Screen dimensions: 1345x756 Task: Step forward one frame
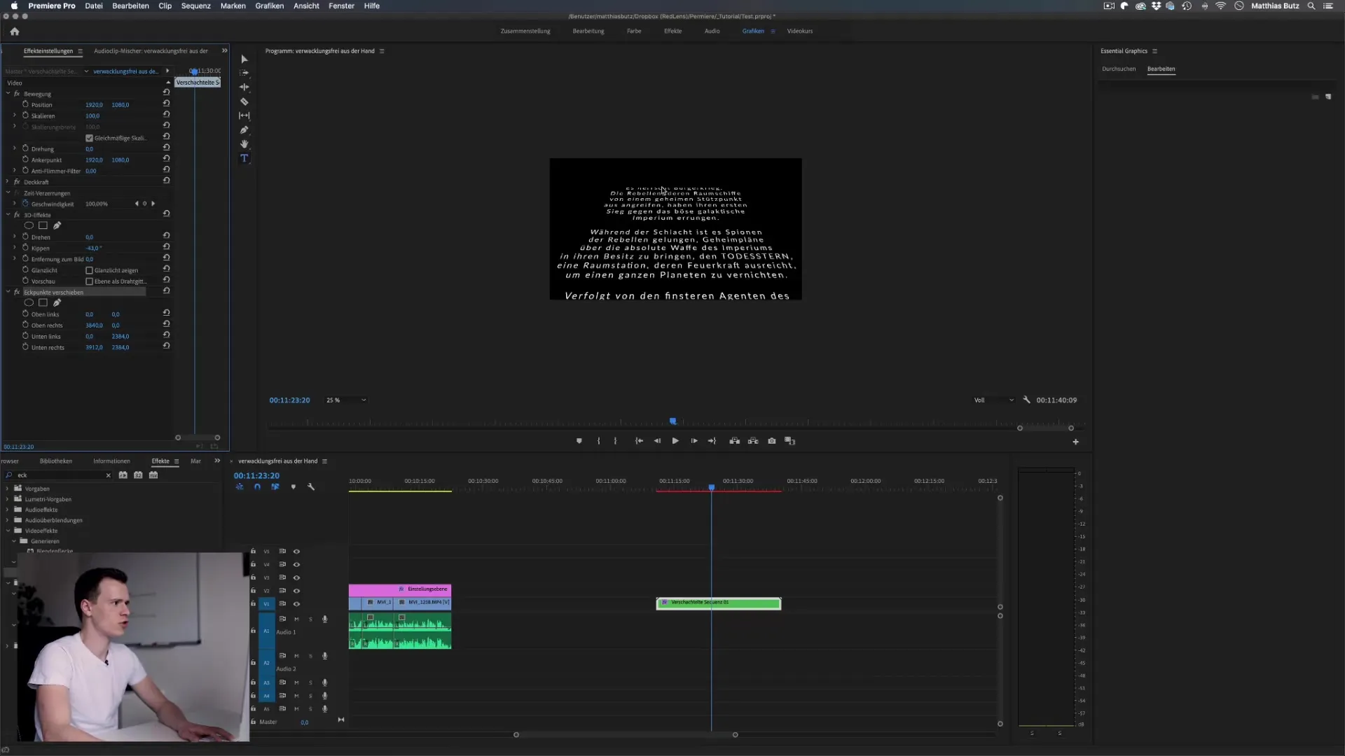pos(694,441)
